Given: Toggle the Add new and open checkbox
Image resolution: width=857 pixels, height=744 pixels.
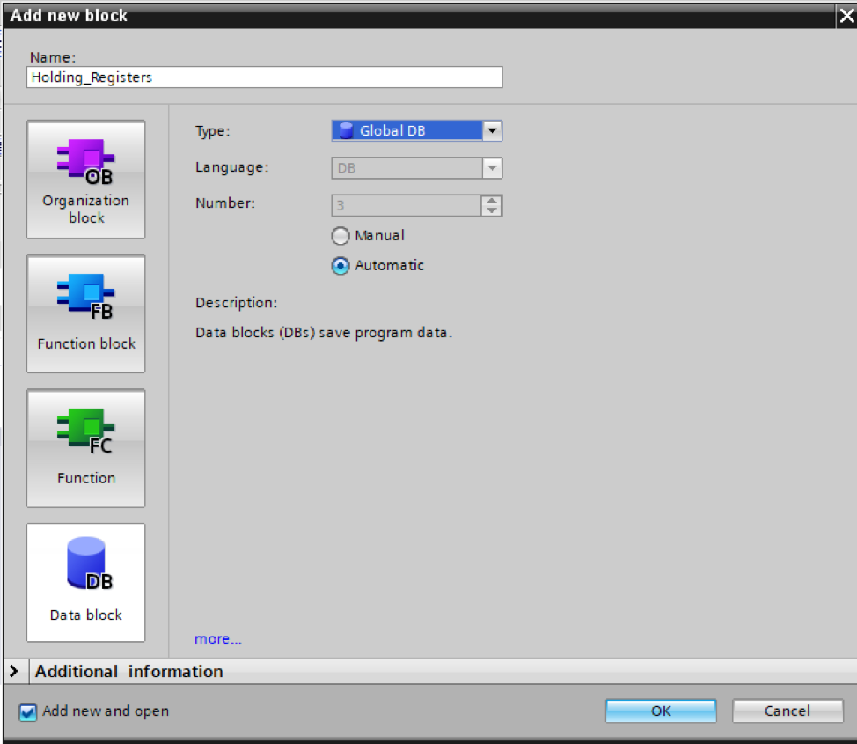Looking at the screenshot, I should pos(28,711).
